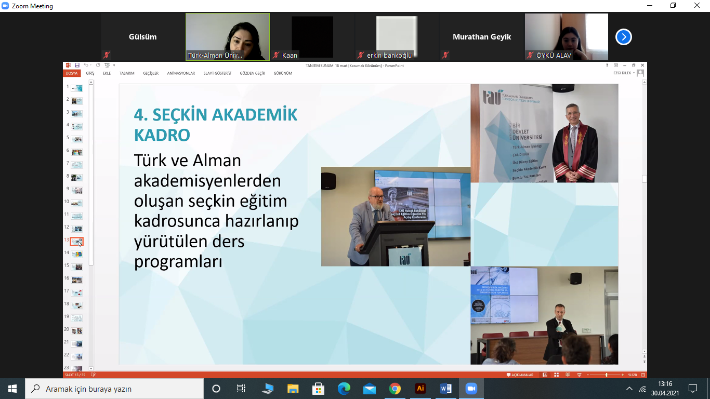Adjust the zoom slider handle in the status bar
The height and width of the screenshot is (399, 710).
tap(606, 375)
